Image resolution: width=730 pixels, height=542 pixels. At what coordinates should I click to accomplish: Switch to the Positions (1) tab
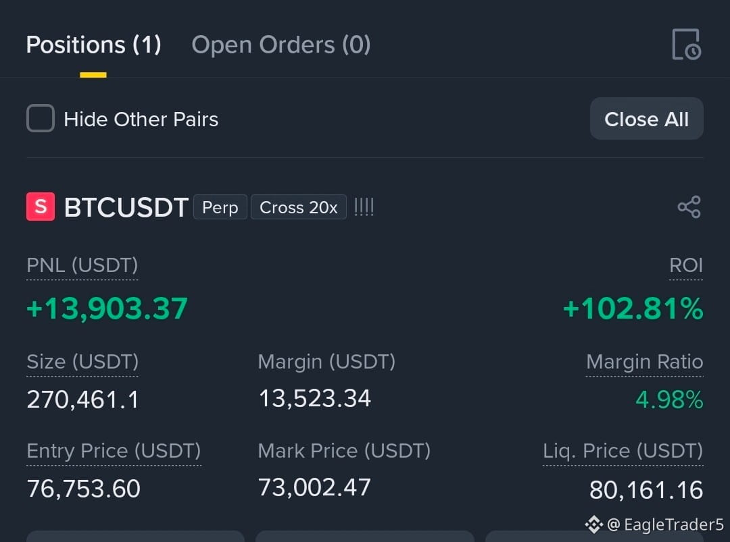[93, 45]
